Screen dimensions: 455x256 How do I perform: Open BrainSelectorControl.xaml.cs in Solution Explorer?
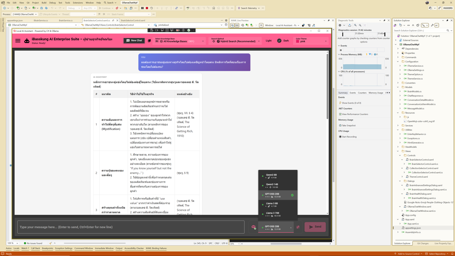pyautogui.click(x=425, y=164)
